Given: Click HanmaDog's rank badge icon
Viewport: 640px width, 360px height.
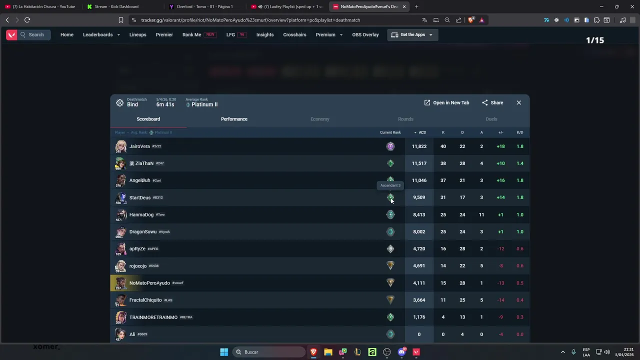Looking at the screenshot, I should click(x=390, y=214).
